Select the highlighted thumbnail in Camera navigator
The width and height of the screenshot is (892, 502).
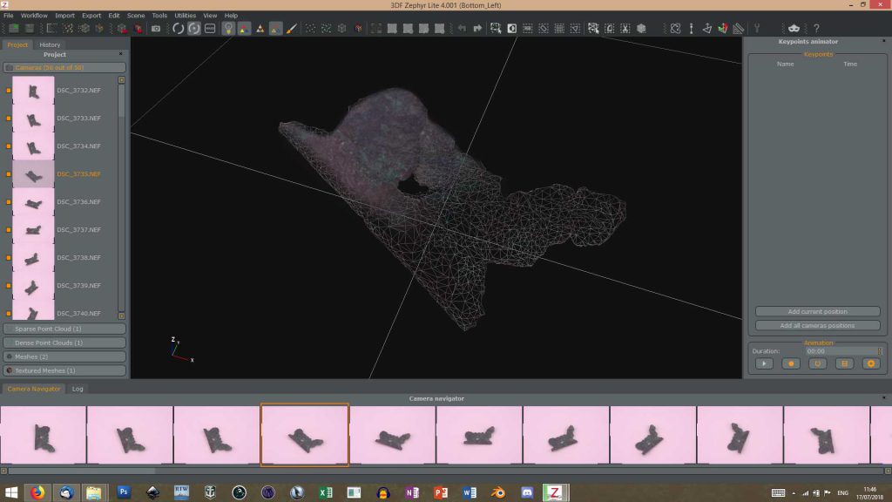[305, 435]
